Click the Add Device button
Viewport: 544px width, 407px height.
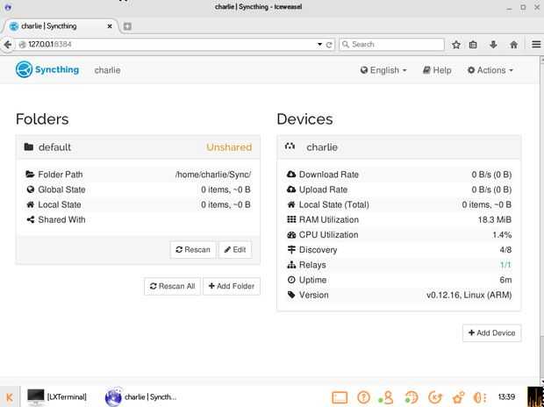tap(491, 332)
